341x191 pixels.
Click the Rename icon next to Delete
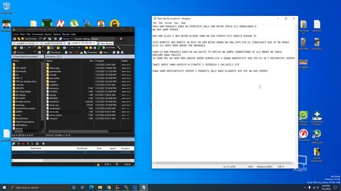point(82,53)
